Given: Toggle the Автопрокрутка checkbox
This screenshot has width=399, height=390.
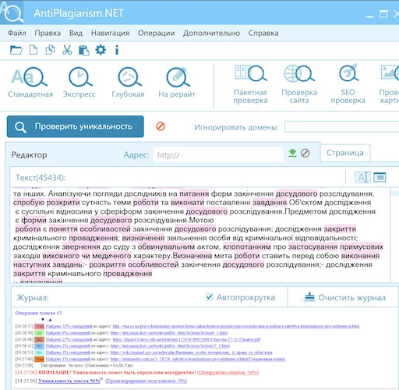Looking at the screenshot, I should click(x=210, y=297).
